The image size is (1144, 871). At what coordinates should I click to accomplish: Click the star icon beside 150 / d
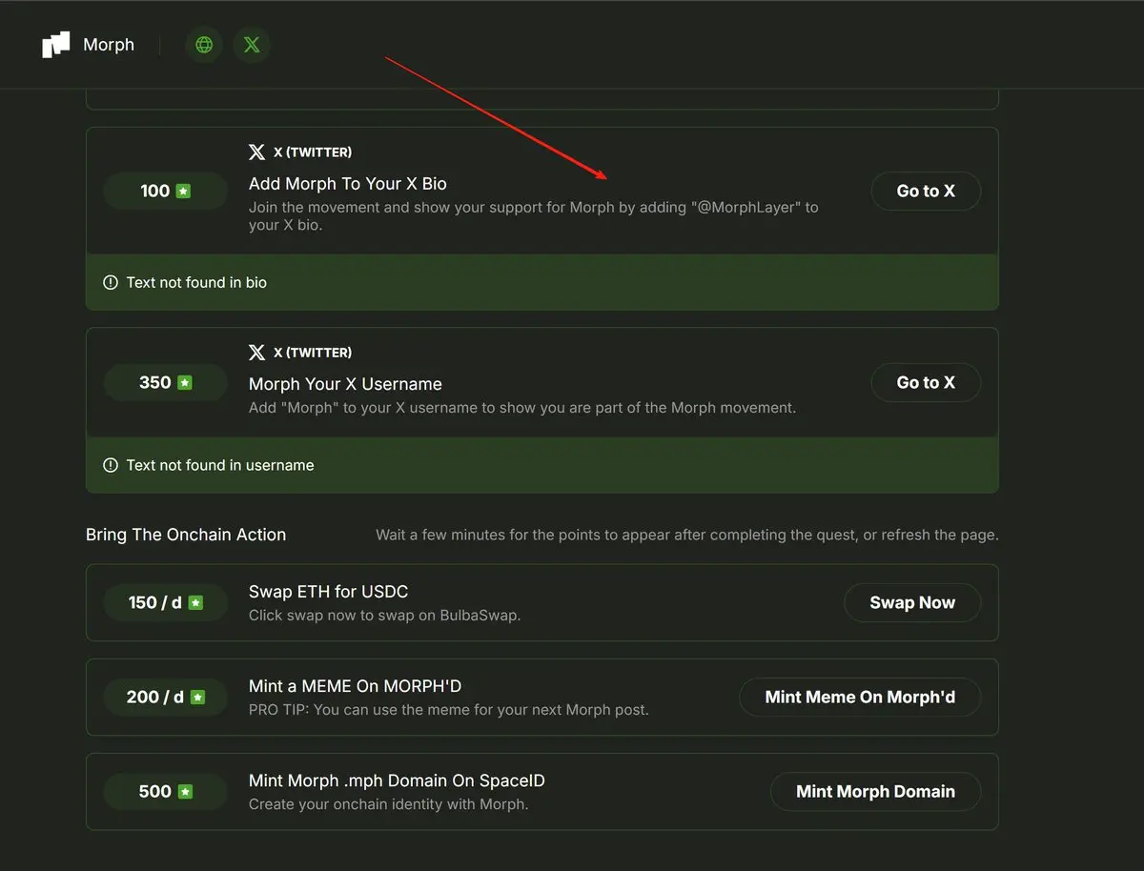point(195,602)
